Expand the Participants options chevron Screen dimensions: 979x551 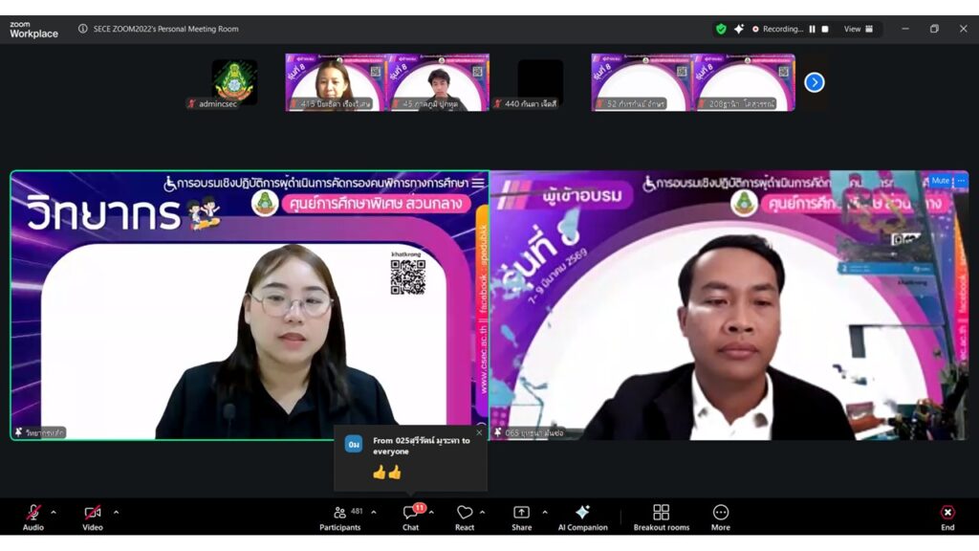(x=373, y=512)
